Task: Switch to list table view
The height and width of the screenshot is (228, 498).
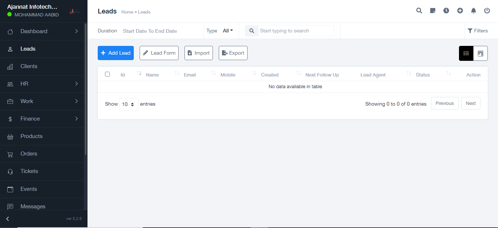Action: click(x=466, y=54)
